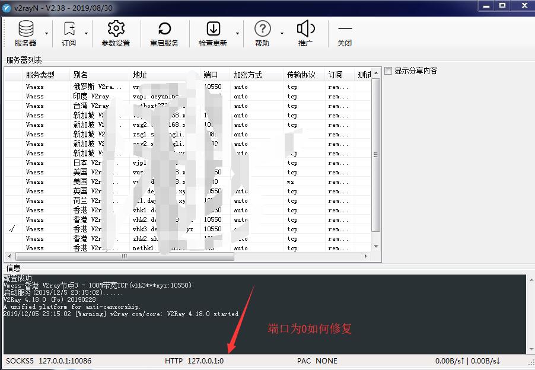Viewport: 535px width, 370px height.
Task: Click the 检查更新 download icon
Action: 214,28
